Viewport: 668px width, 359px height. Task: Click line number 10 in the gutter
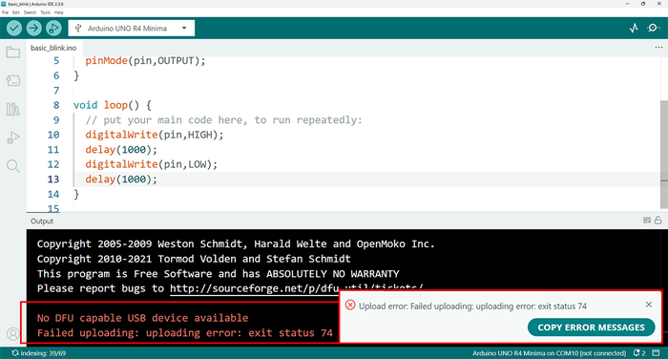click(x=53, y=135)
